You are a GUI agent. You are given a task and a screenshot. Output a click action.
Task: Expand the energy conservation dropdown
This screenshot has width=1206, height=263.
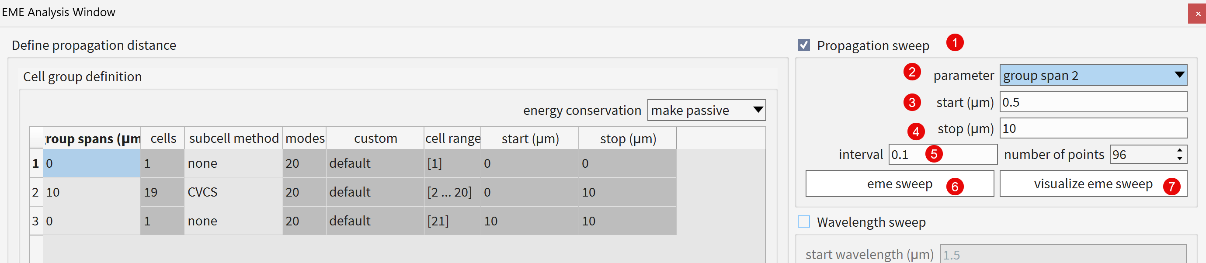point(706,111)
